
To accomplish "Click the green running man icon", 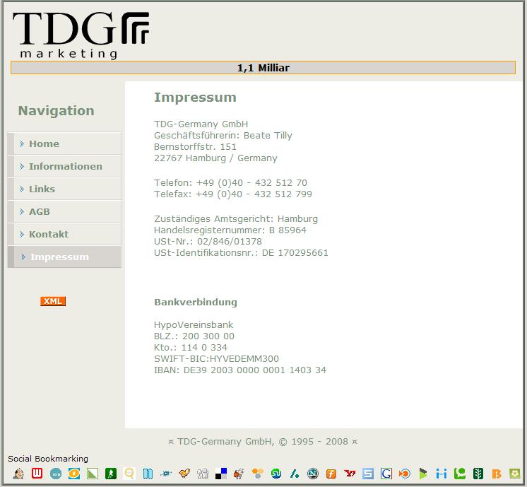I will (x=111, y=474).
